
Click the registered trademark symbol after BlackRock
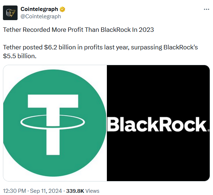tap(209, 131)
